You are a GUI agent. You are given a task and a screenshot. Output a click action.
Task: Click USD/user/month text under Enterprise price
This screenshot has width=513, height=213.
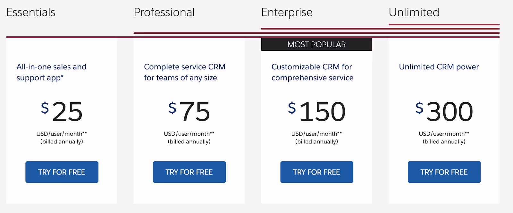click(x=316, y=133)
